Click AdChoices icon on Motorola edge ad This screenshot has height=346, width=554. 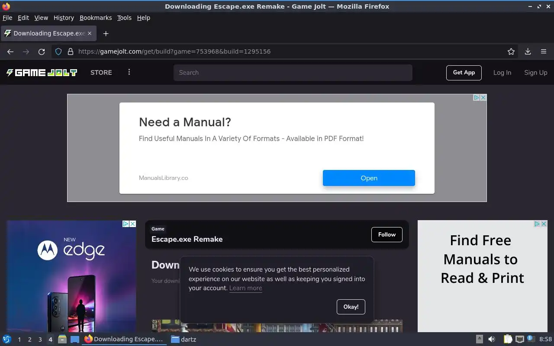click(x=126, y=224)
